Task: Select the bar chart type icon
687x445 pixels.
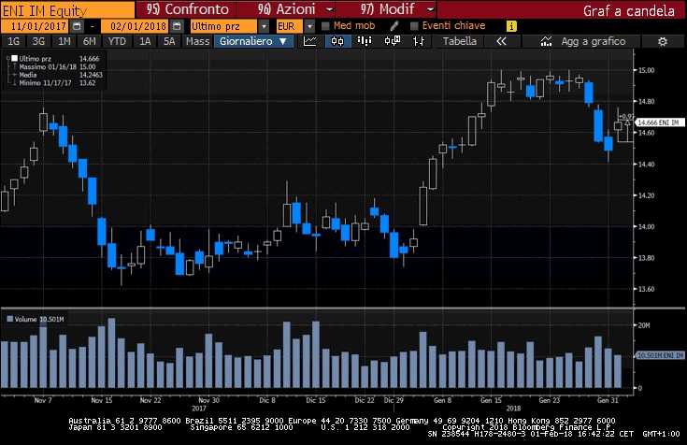Action: 365,41
